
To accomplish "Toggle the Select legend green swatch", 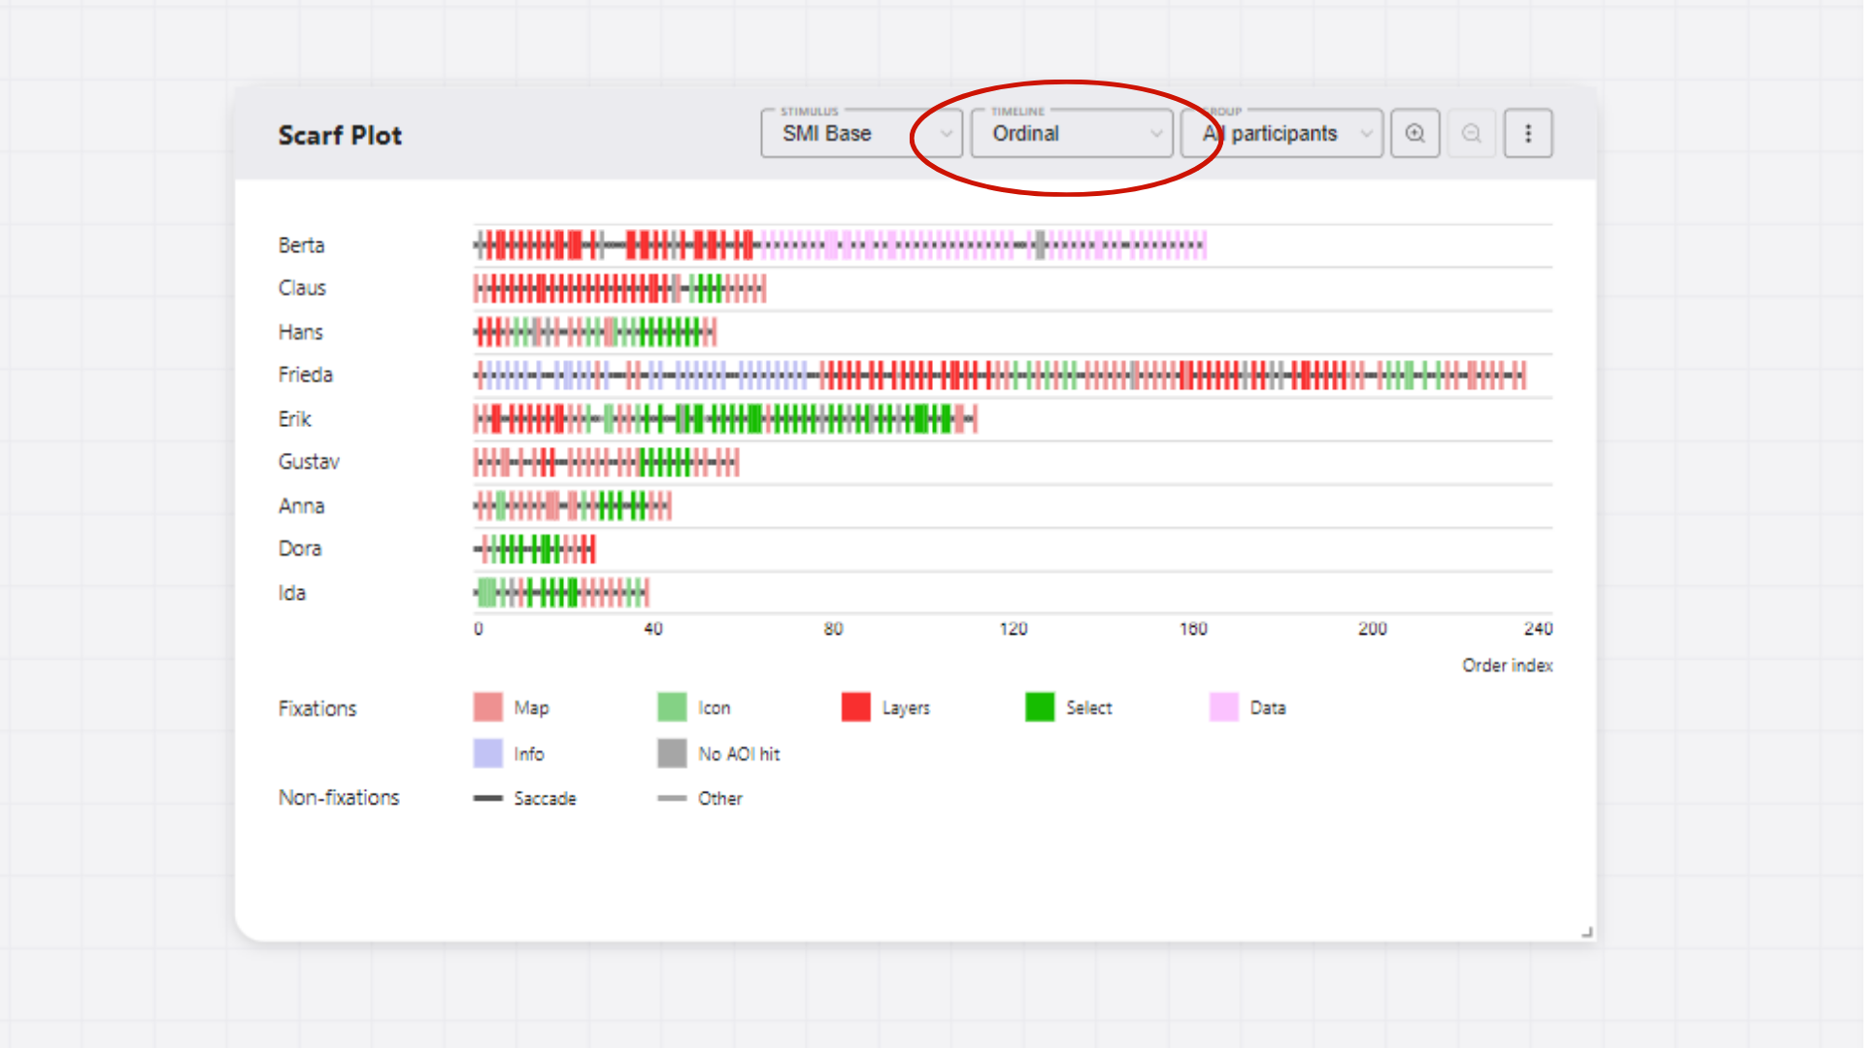I will (x=1040, y=707).
